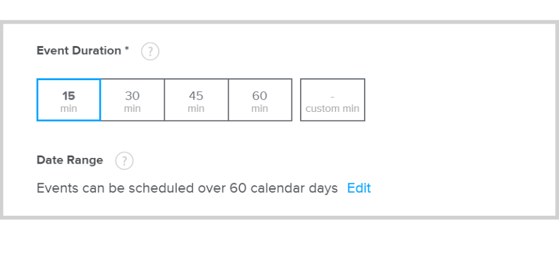The height and width of the screenshot is (253, 559).
Task: Click the Event Duration label
Action: point(79,51)
